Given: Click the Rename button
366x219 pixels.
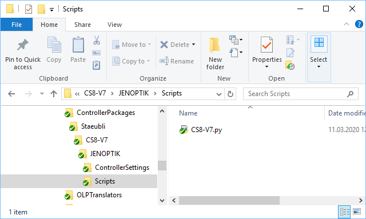Looking at the screenshot, I should 177,61.
